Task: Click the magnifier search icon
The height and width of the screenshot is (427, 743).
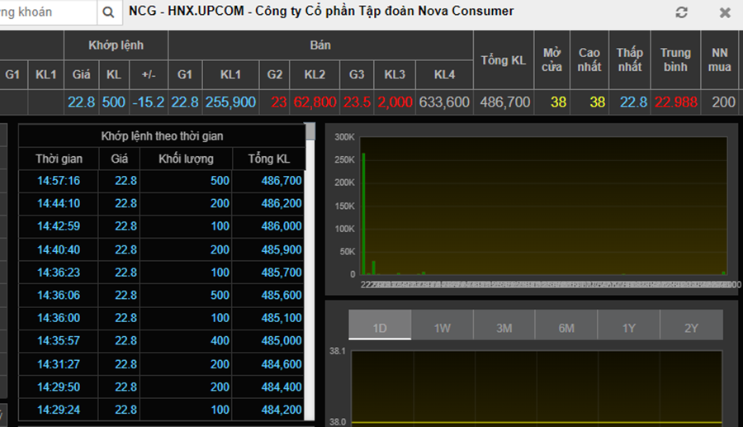Action: [x=109, y=12]
